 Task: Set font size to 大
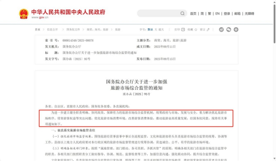pyautogui.click(x=156, y=30)
